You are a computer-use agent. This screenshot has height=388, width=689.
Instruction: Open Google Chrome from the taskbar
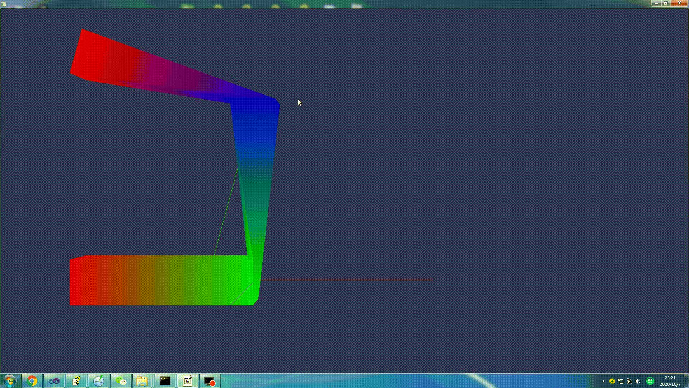click(x=32, y=381)
